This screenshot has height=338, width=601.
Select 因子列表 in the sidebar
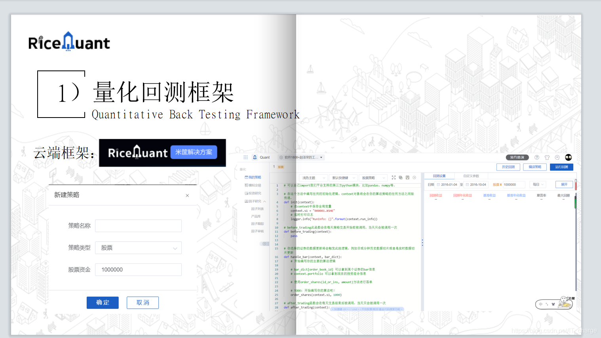(257, 209)
